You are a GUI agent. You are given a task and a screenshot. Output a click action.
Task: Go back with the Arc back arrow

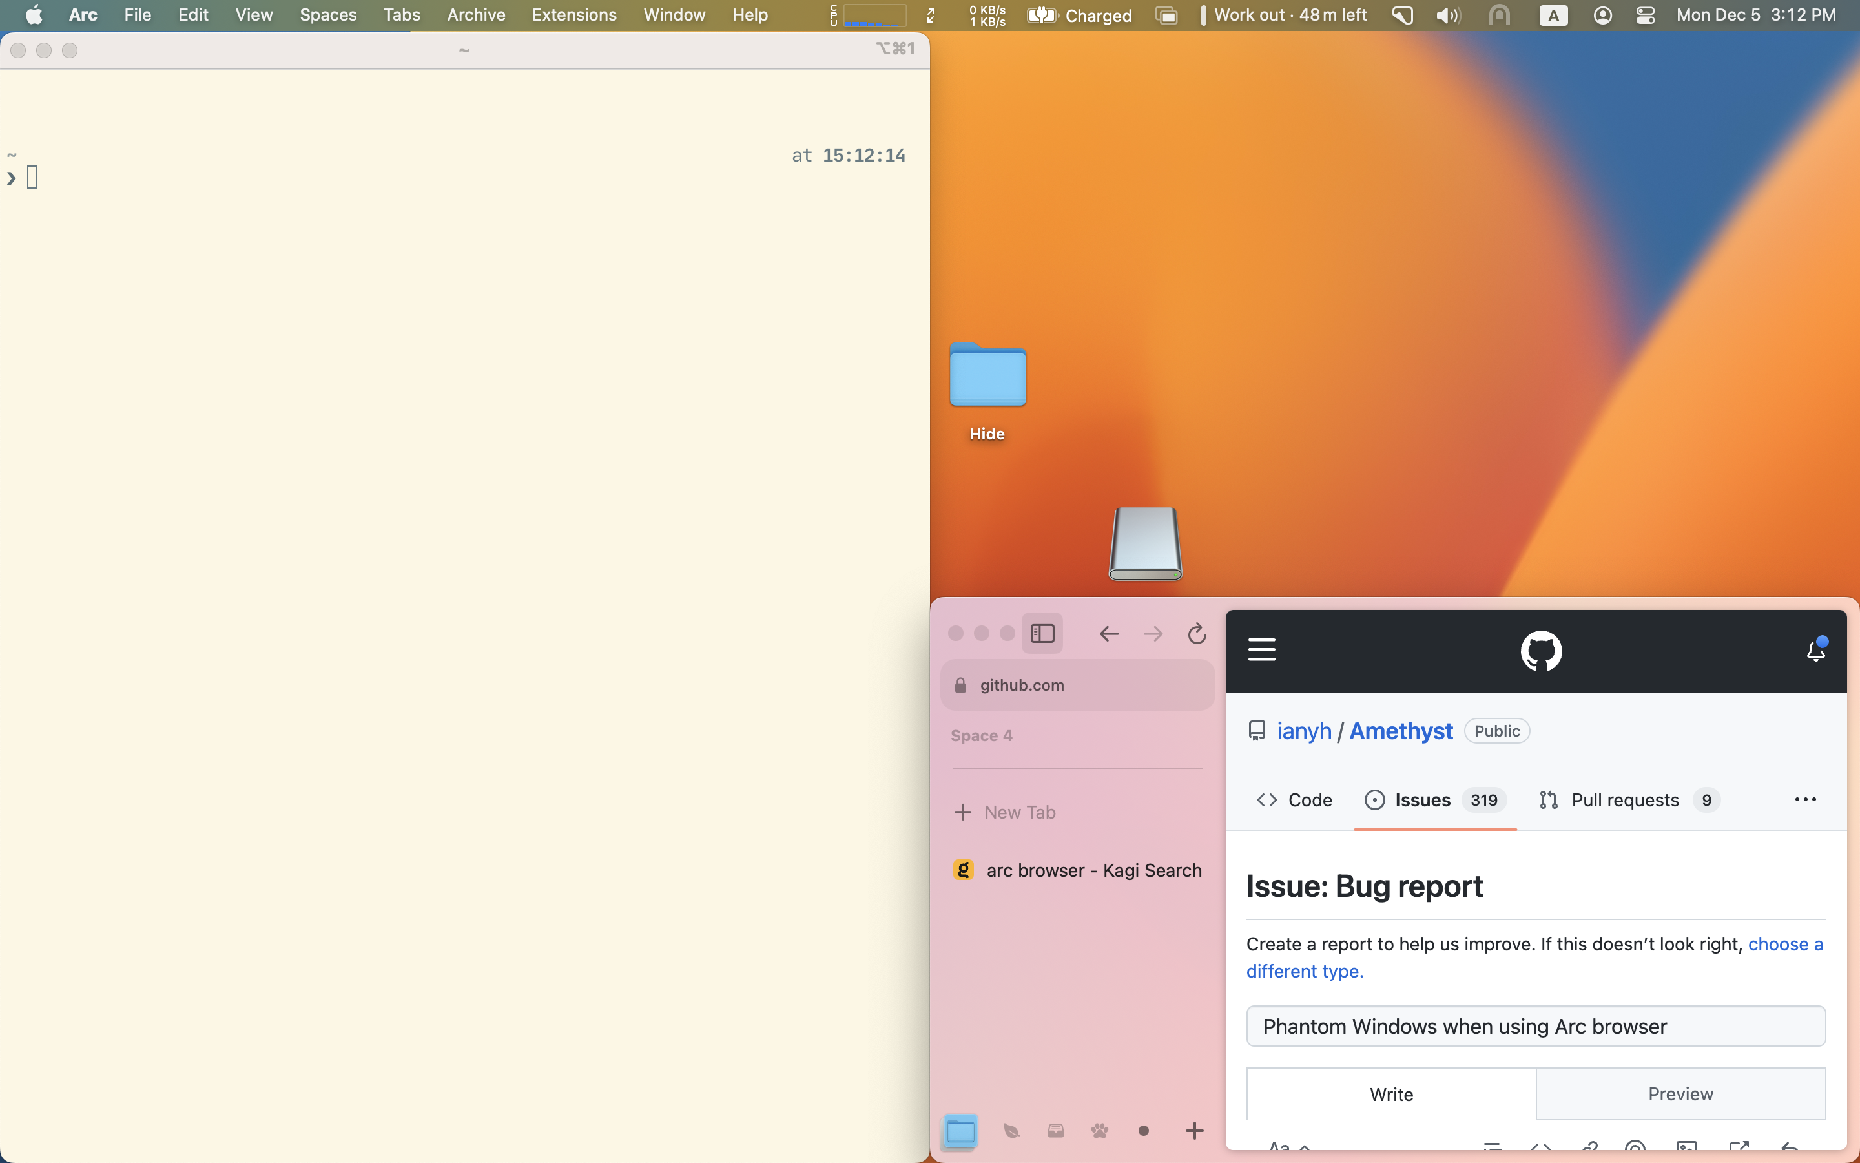pos(1108,634)
